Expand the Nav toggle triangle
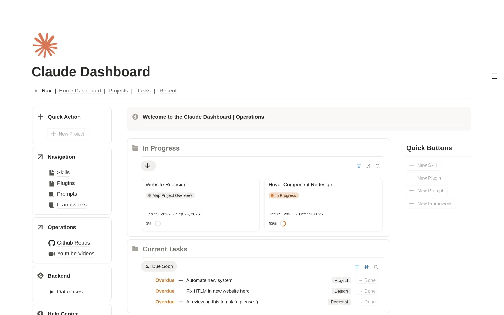The width and height of the screenshot is (504, 315). point(36,91)
